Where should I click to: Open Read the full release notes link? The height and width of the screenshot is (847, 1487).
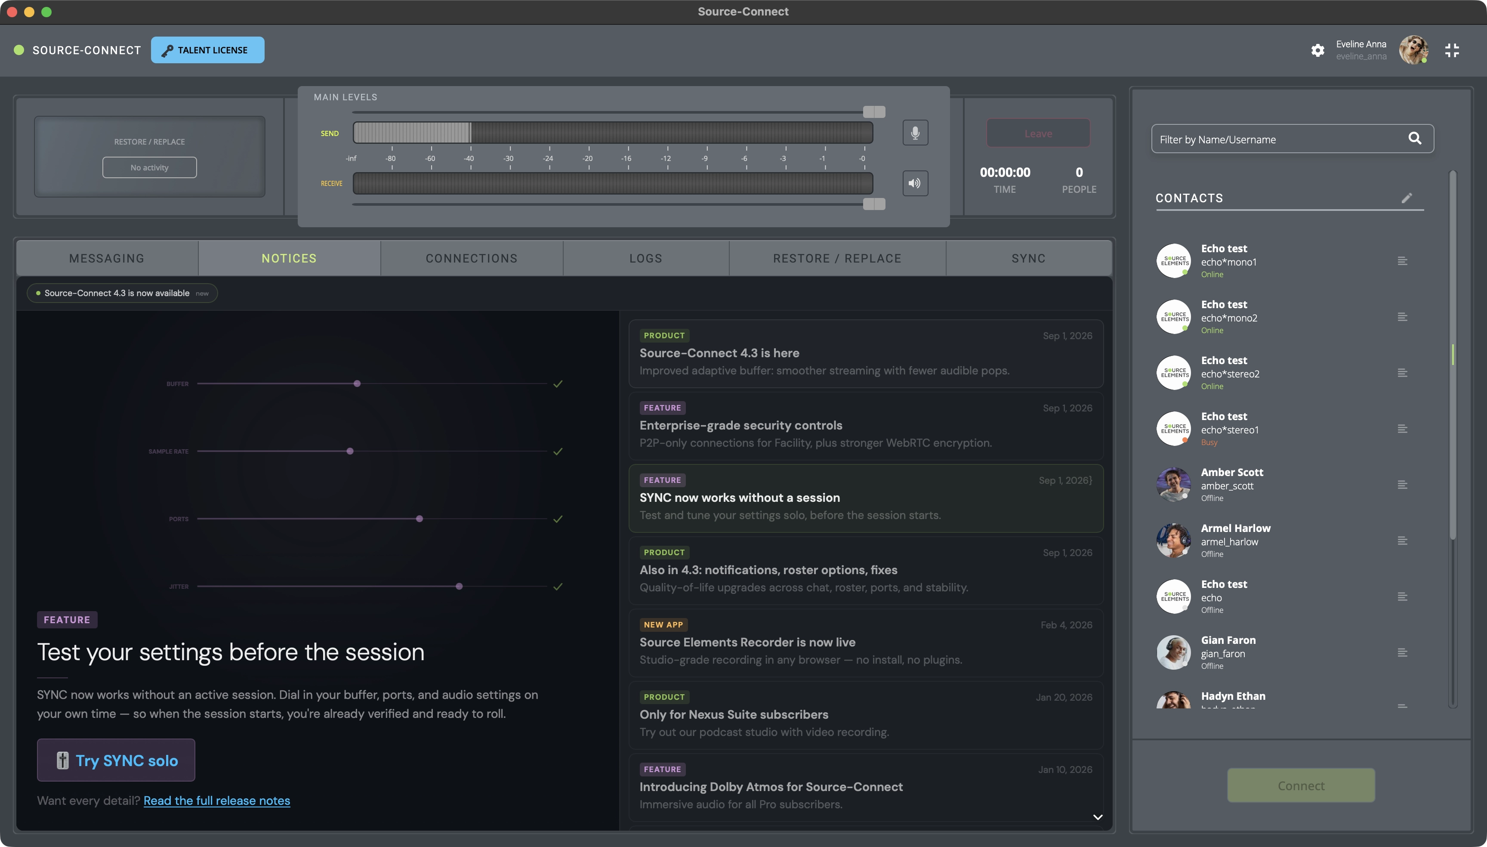tap(217, 801)
